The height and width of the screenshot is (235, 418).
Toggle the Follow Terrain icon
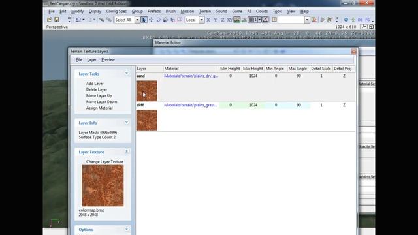pyautogui.click(x=236, y=20)
